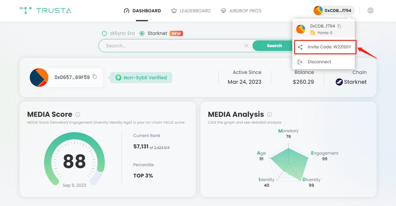This screenshot has width=396, height=206.
Task: Click the Age 91 label
Action: (261, 156)
